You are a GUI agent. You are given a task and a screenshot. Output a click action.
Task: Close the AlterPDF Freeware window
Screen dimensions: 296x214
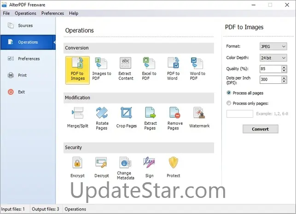point(287,5)
